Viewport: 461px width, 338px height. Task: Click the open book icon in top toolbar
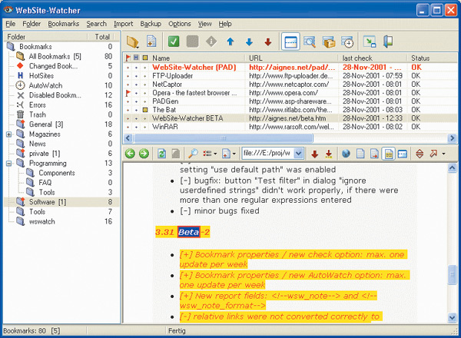pyautogui.click(x=388, y=41)
